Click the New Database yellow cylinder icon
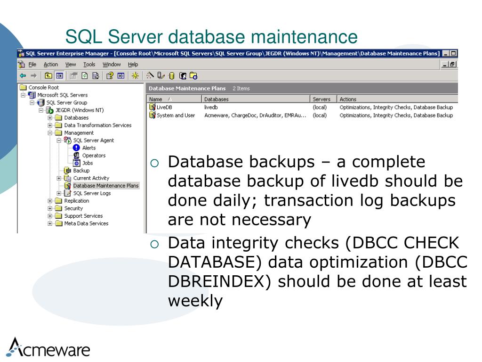 tap(171, 75)
